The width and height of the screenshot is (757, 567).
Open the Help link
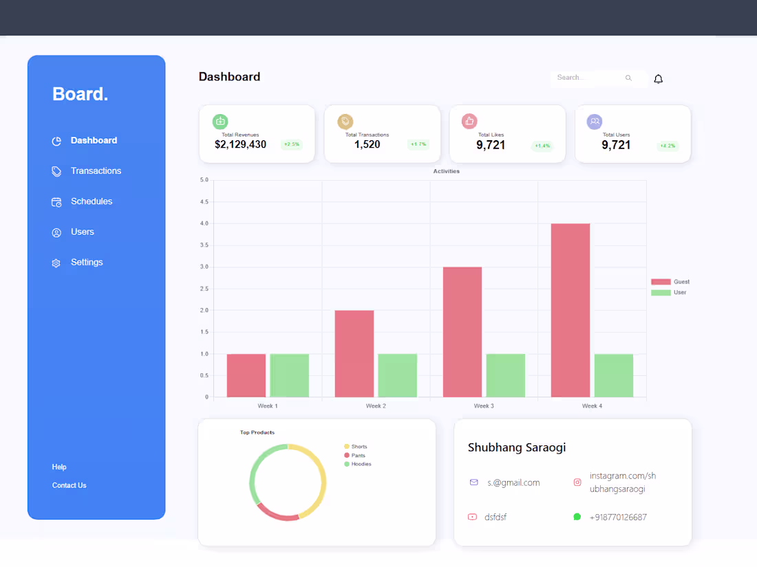[x=59, y=467]
